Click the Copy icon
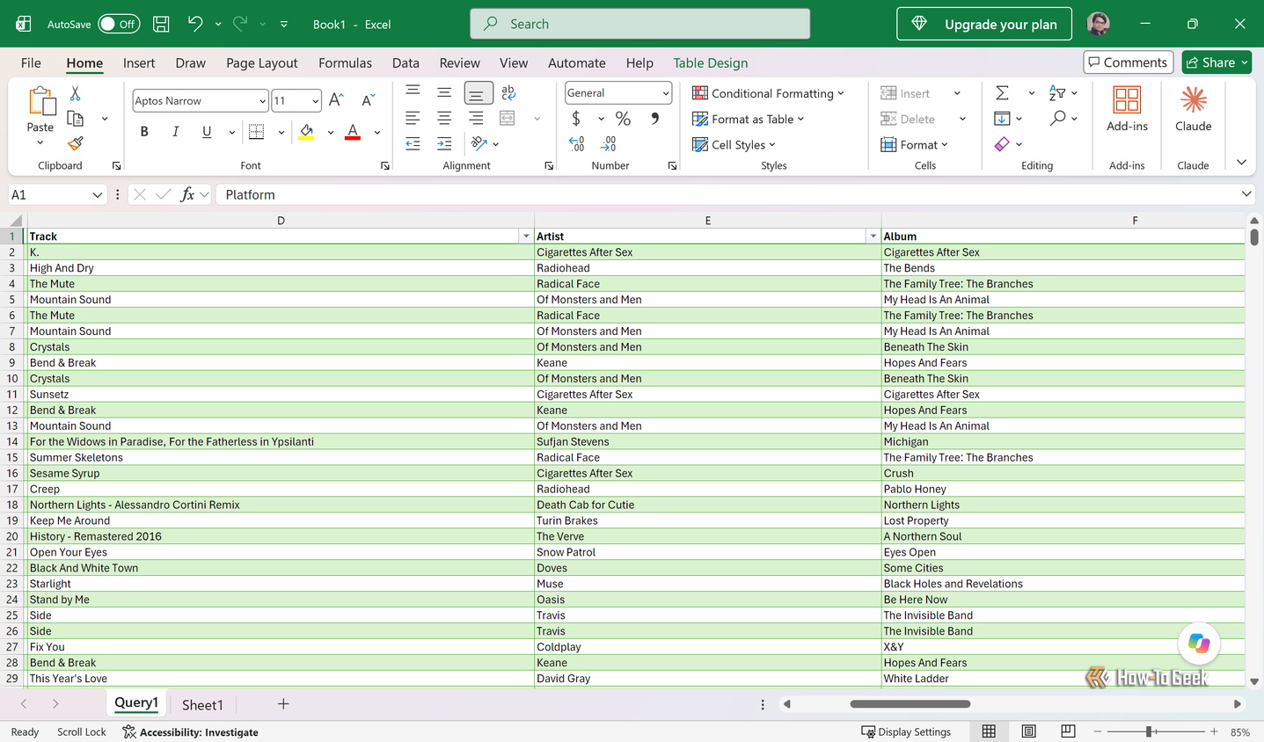This screenshot has height=742, width=1264. pyautogui.click(x=76, y=119)
